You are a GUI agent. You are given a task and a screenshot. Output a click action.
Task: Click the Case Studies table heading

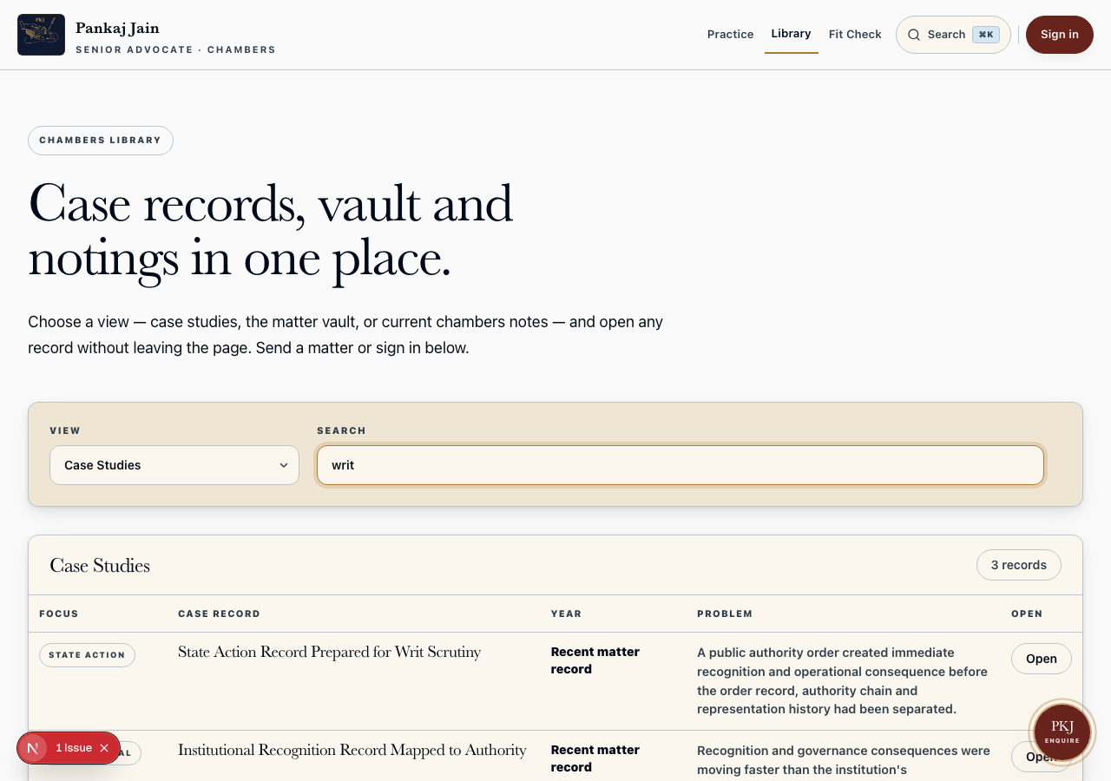point(100,566)
